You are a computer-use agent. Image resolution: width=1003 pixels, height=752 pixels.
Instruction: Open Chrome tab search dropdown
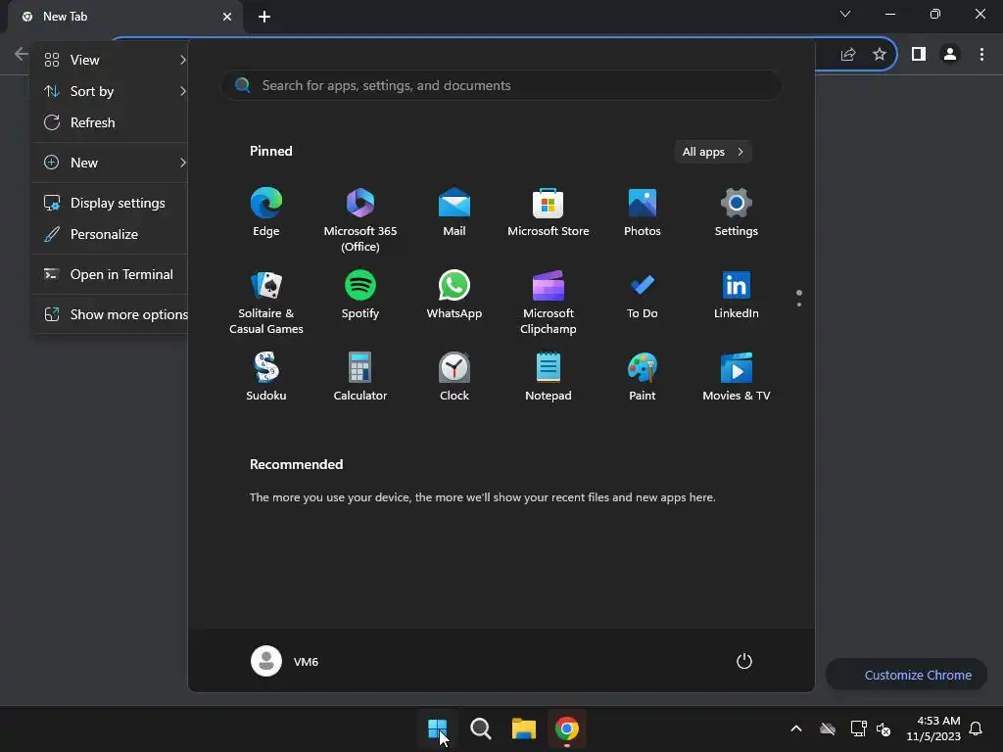(x=845, y=14)
